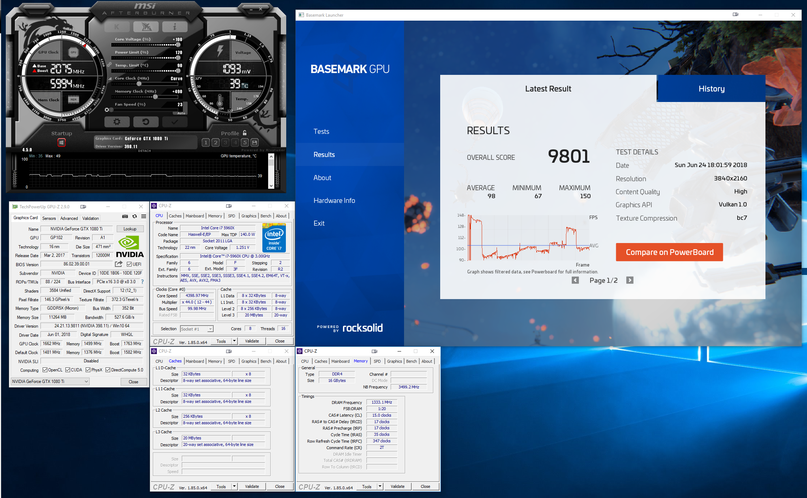The width and height of the screenshot is (807, 498).
Task: Open voltage/frequency curve editor bars icon
Action: tap(110, 78)
